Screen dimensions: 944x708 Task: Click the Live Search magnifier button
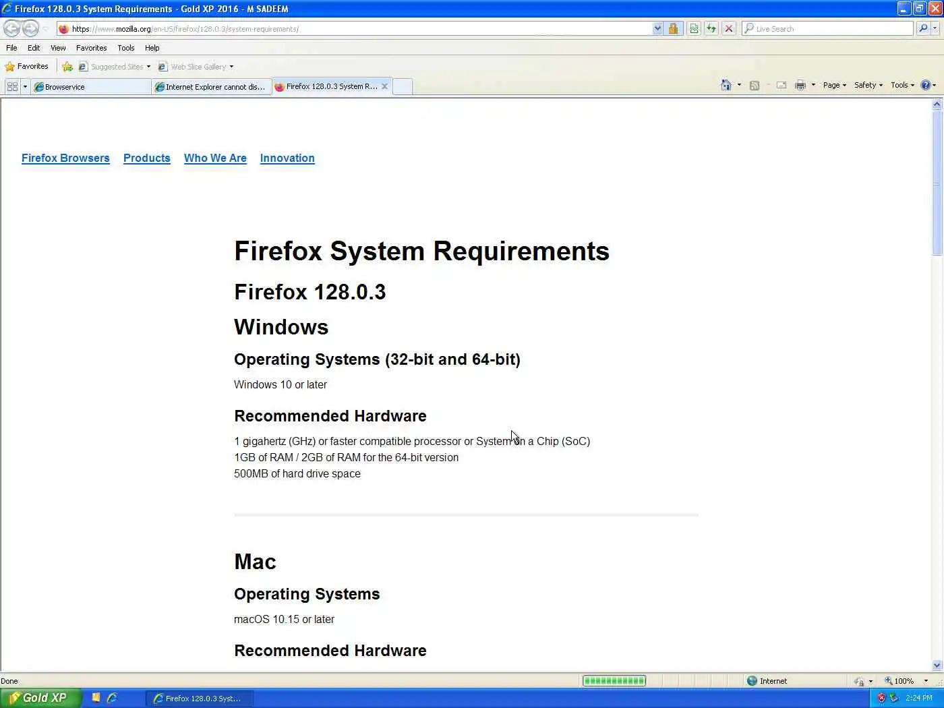[x=923, y=28]
